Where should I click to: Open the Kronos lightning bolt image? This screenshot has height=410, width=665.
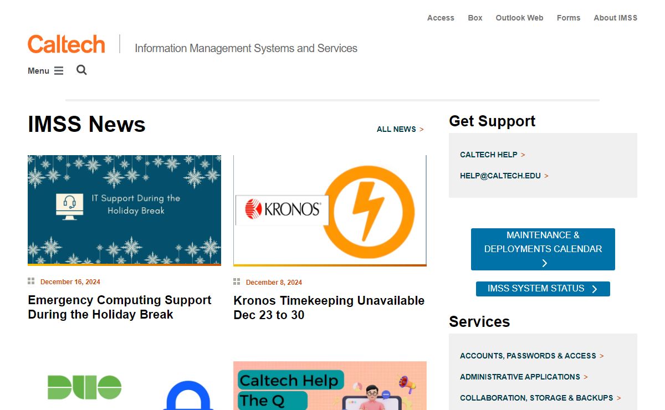click(330, 211)
